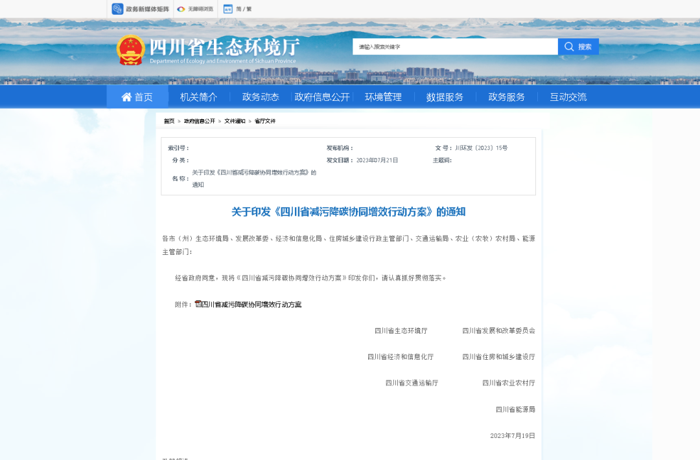Screen dimensions: 700x460
Task: Go to 政府信息公开 section
Action: (322, 97)
